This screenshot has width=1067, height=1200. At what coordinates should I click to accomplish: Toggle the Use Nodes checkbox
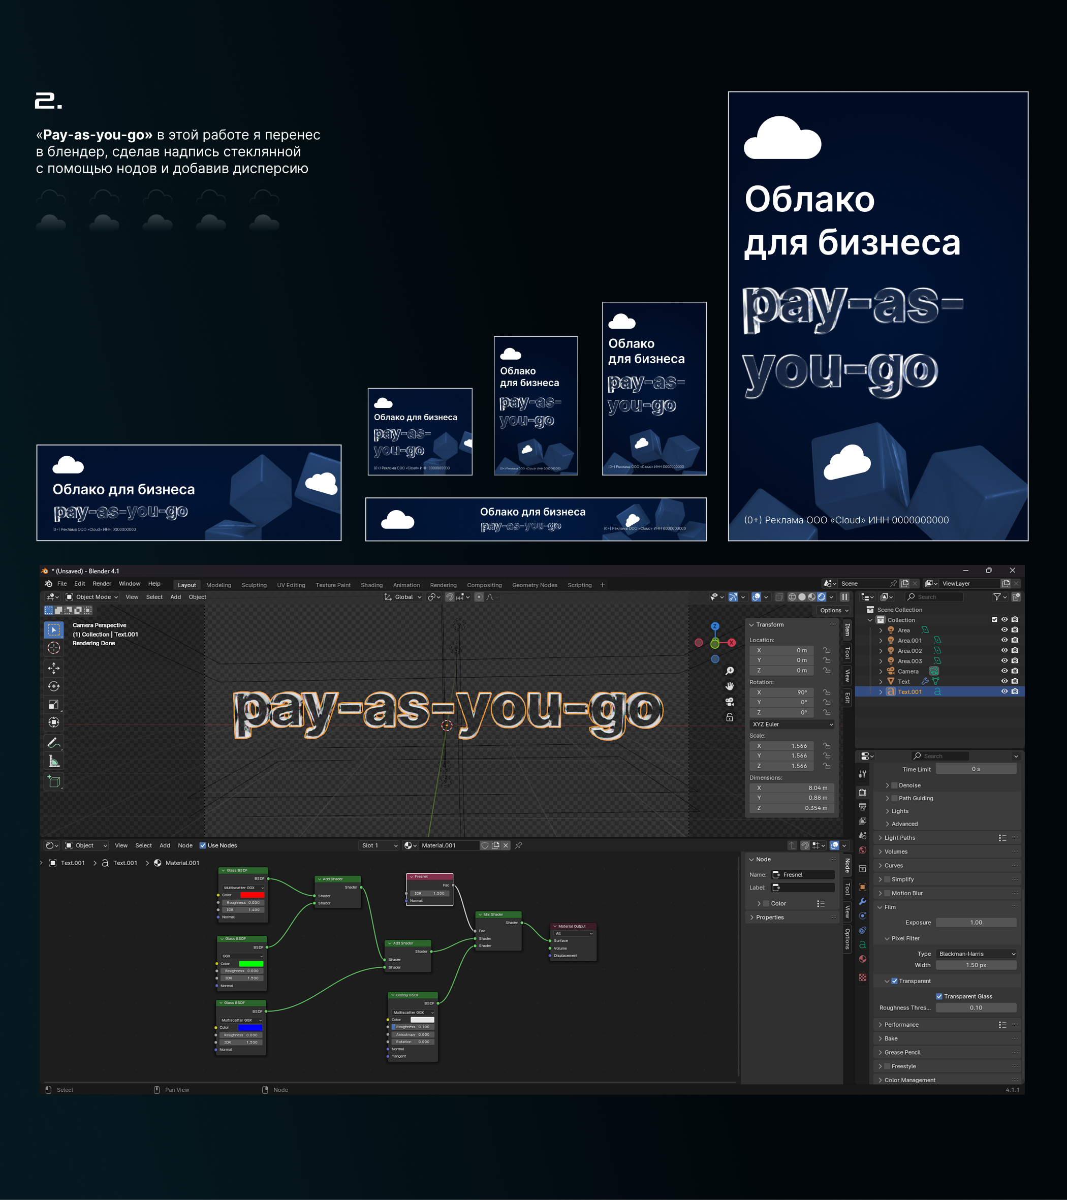(203, 845)
